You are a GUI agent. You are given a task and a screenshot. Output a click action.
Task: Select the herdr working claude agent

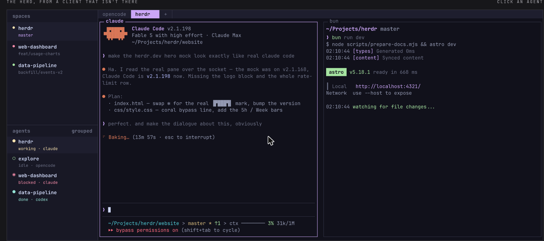pyautogui.click(x=52, y=145)
